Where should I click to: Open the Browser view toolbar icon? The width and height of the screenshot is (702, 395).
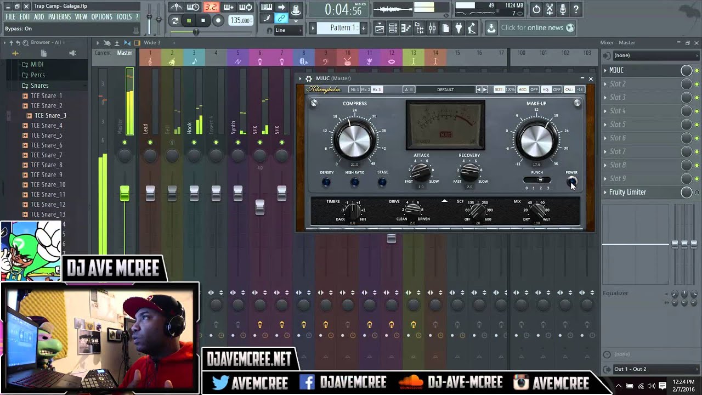tap(420, 28)
